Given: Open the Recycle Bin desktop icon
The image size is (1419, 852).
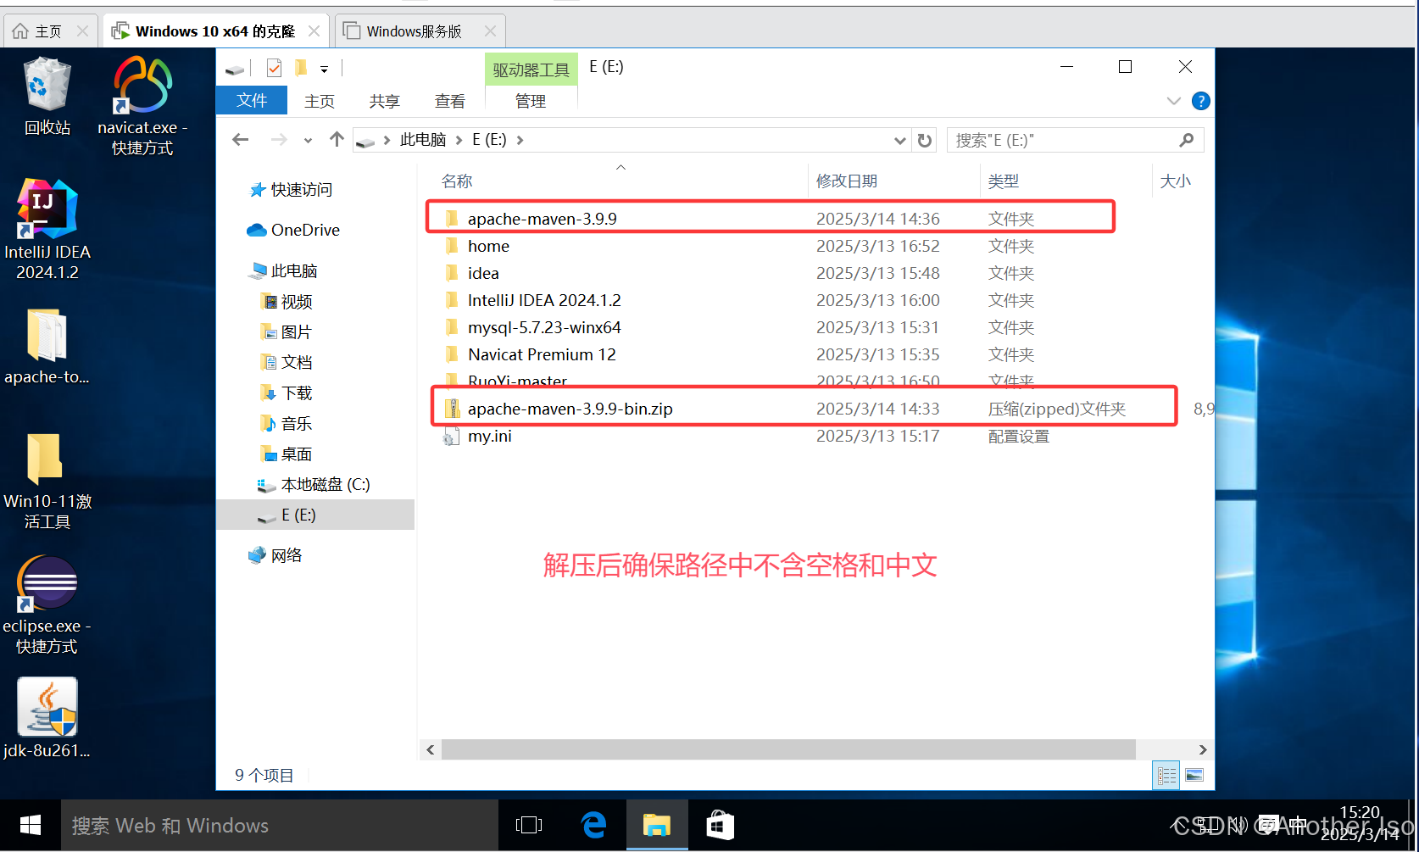Looking at the screenshot, I should pos(47,96).
